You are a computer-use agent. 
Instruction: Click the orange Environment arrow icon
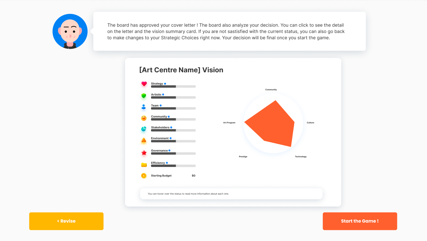coord(144,140)
